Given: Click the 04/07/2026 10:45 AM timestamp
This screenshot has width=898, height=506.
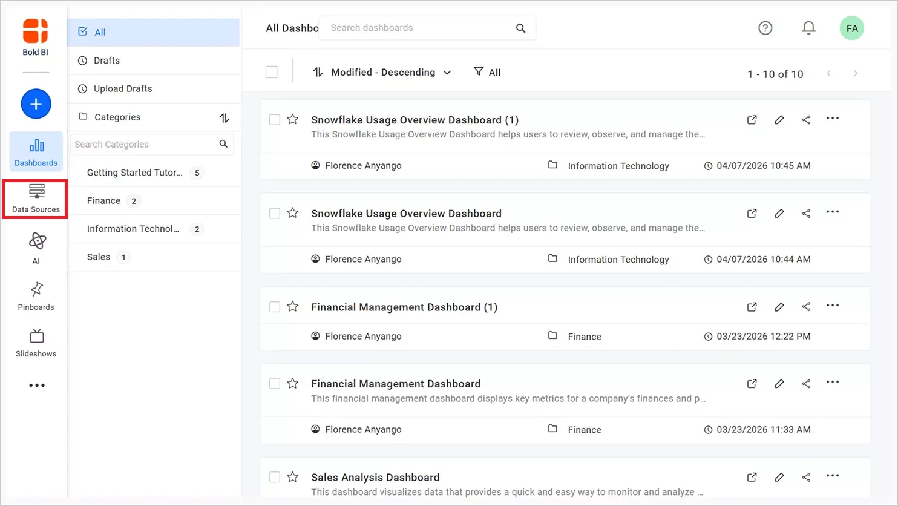Looking at the screenshot, I should tap(763, 166).
